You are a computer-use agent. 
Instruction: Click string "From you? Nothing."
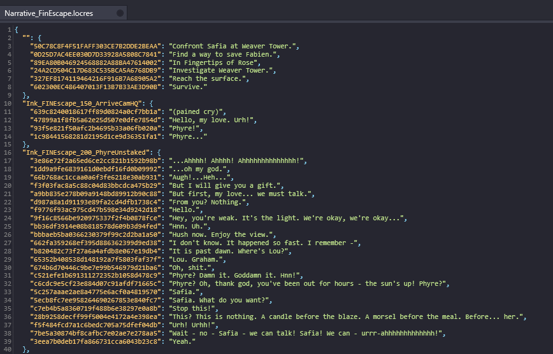pyautogui.click(x=207, y=202)
